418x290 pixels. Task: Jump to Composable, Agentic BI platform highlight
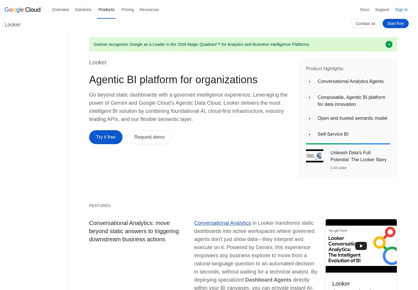pos(351,101)
